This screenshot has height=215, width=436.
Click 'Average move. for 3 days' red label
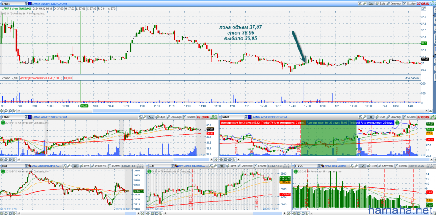pos(240,123)
